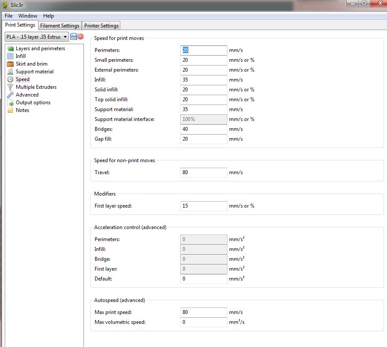Click the Skirt and brim icon

click(x=10, y=64)
